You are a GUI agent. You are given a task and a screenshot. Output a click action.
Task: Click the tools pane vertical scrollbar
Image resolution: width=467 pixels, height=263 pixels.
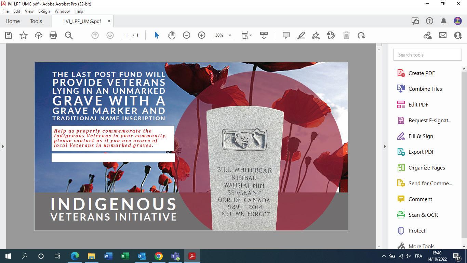[464, 155]
